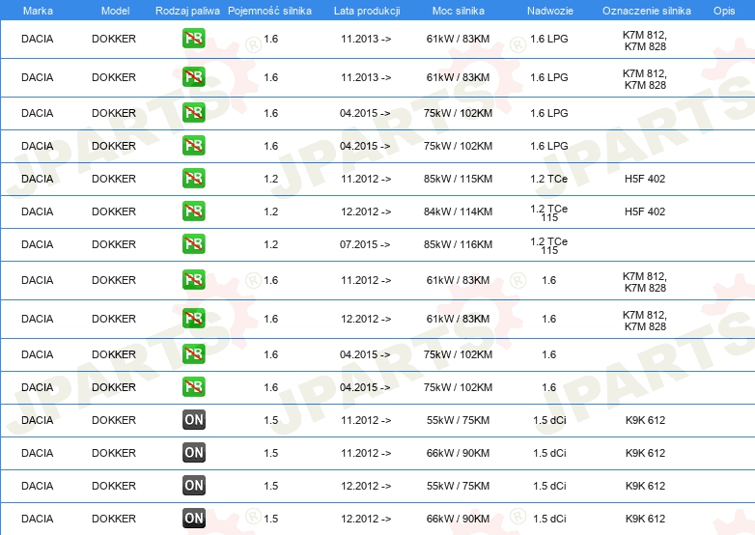
Task: Click ON diesel icon in last table row
Action: [x=193, y=519]
